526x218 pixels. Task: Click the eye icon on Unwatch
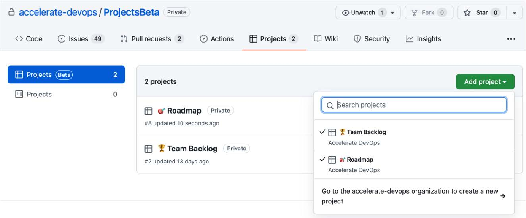point(345,13)
